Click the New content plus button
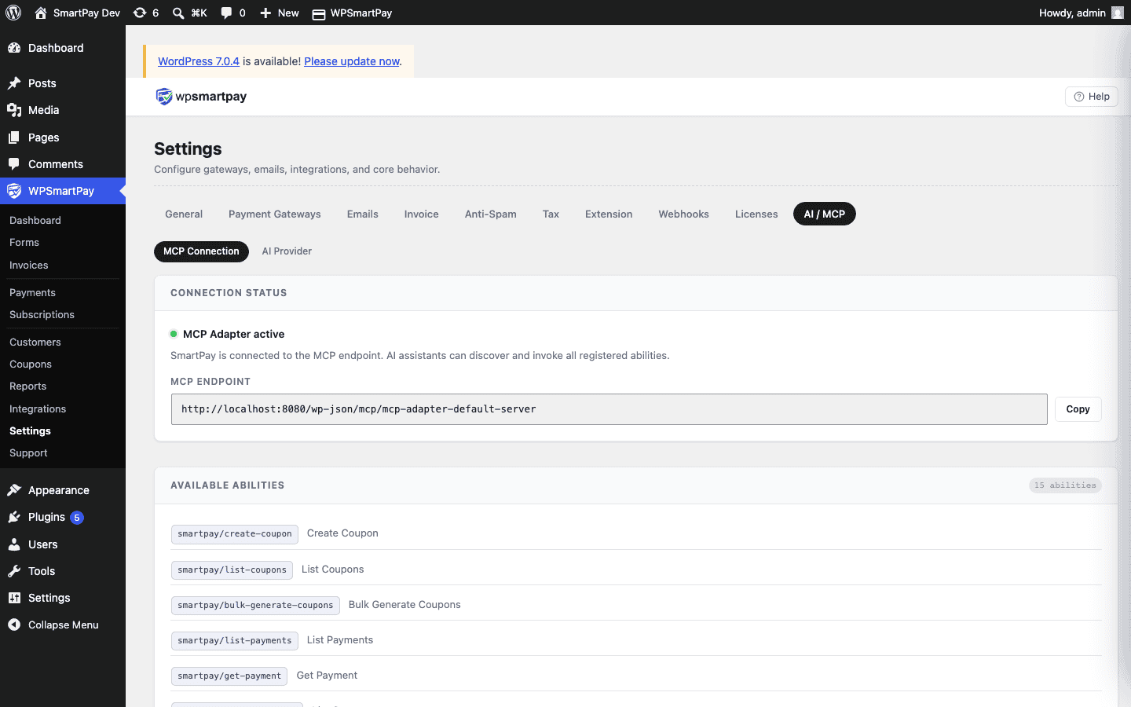1131x707 pixels. pyautogui.click(x=279, y=13)
